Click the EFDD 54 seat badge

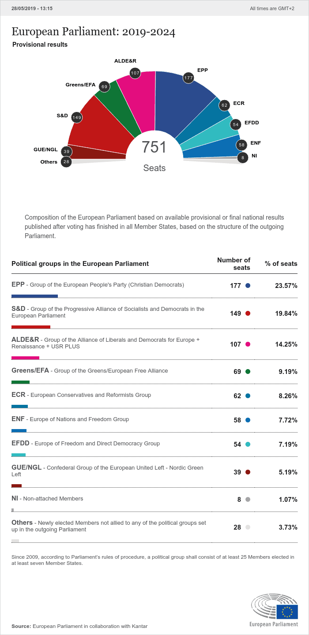(x=236, y=125)
